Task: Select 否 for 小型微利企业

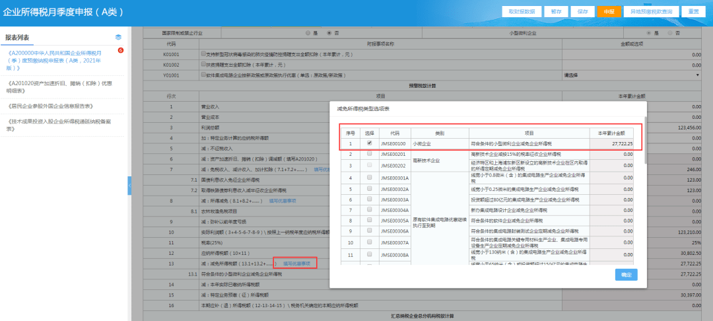Action: 670,33
